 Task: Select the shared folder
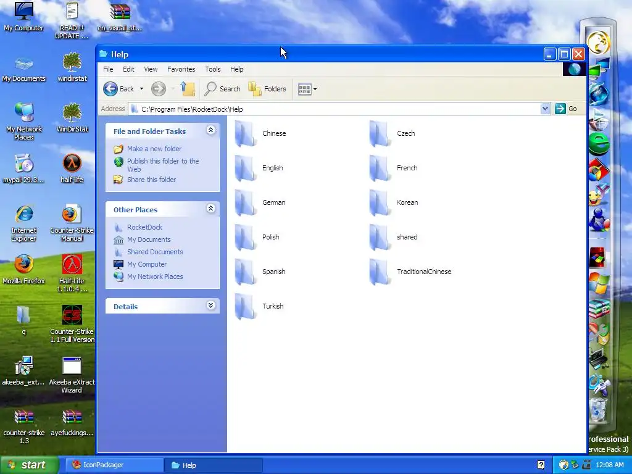tap(393, 238)
